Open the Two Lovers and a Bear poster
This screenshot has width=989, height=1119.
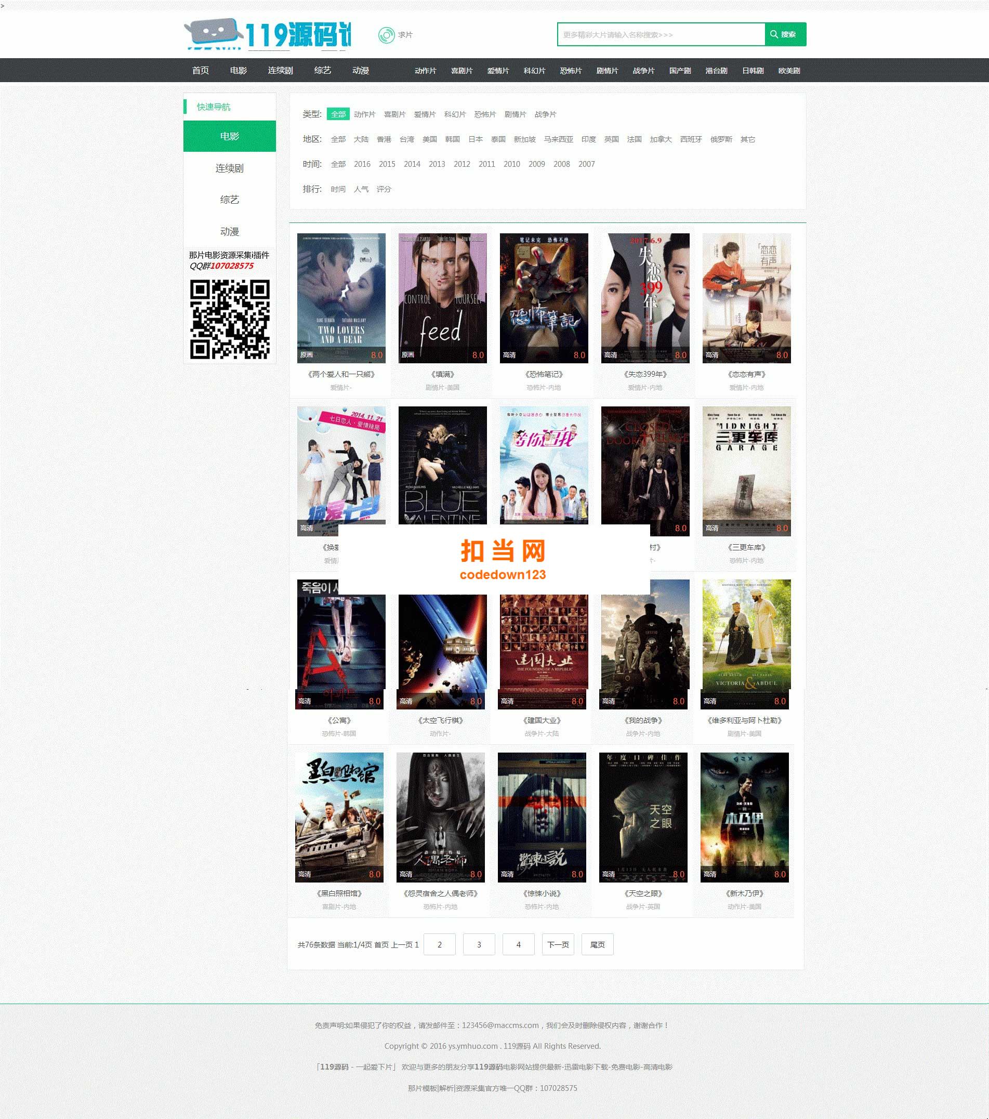pos(341,298)
